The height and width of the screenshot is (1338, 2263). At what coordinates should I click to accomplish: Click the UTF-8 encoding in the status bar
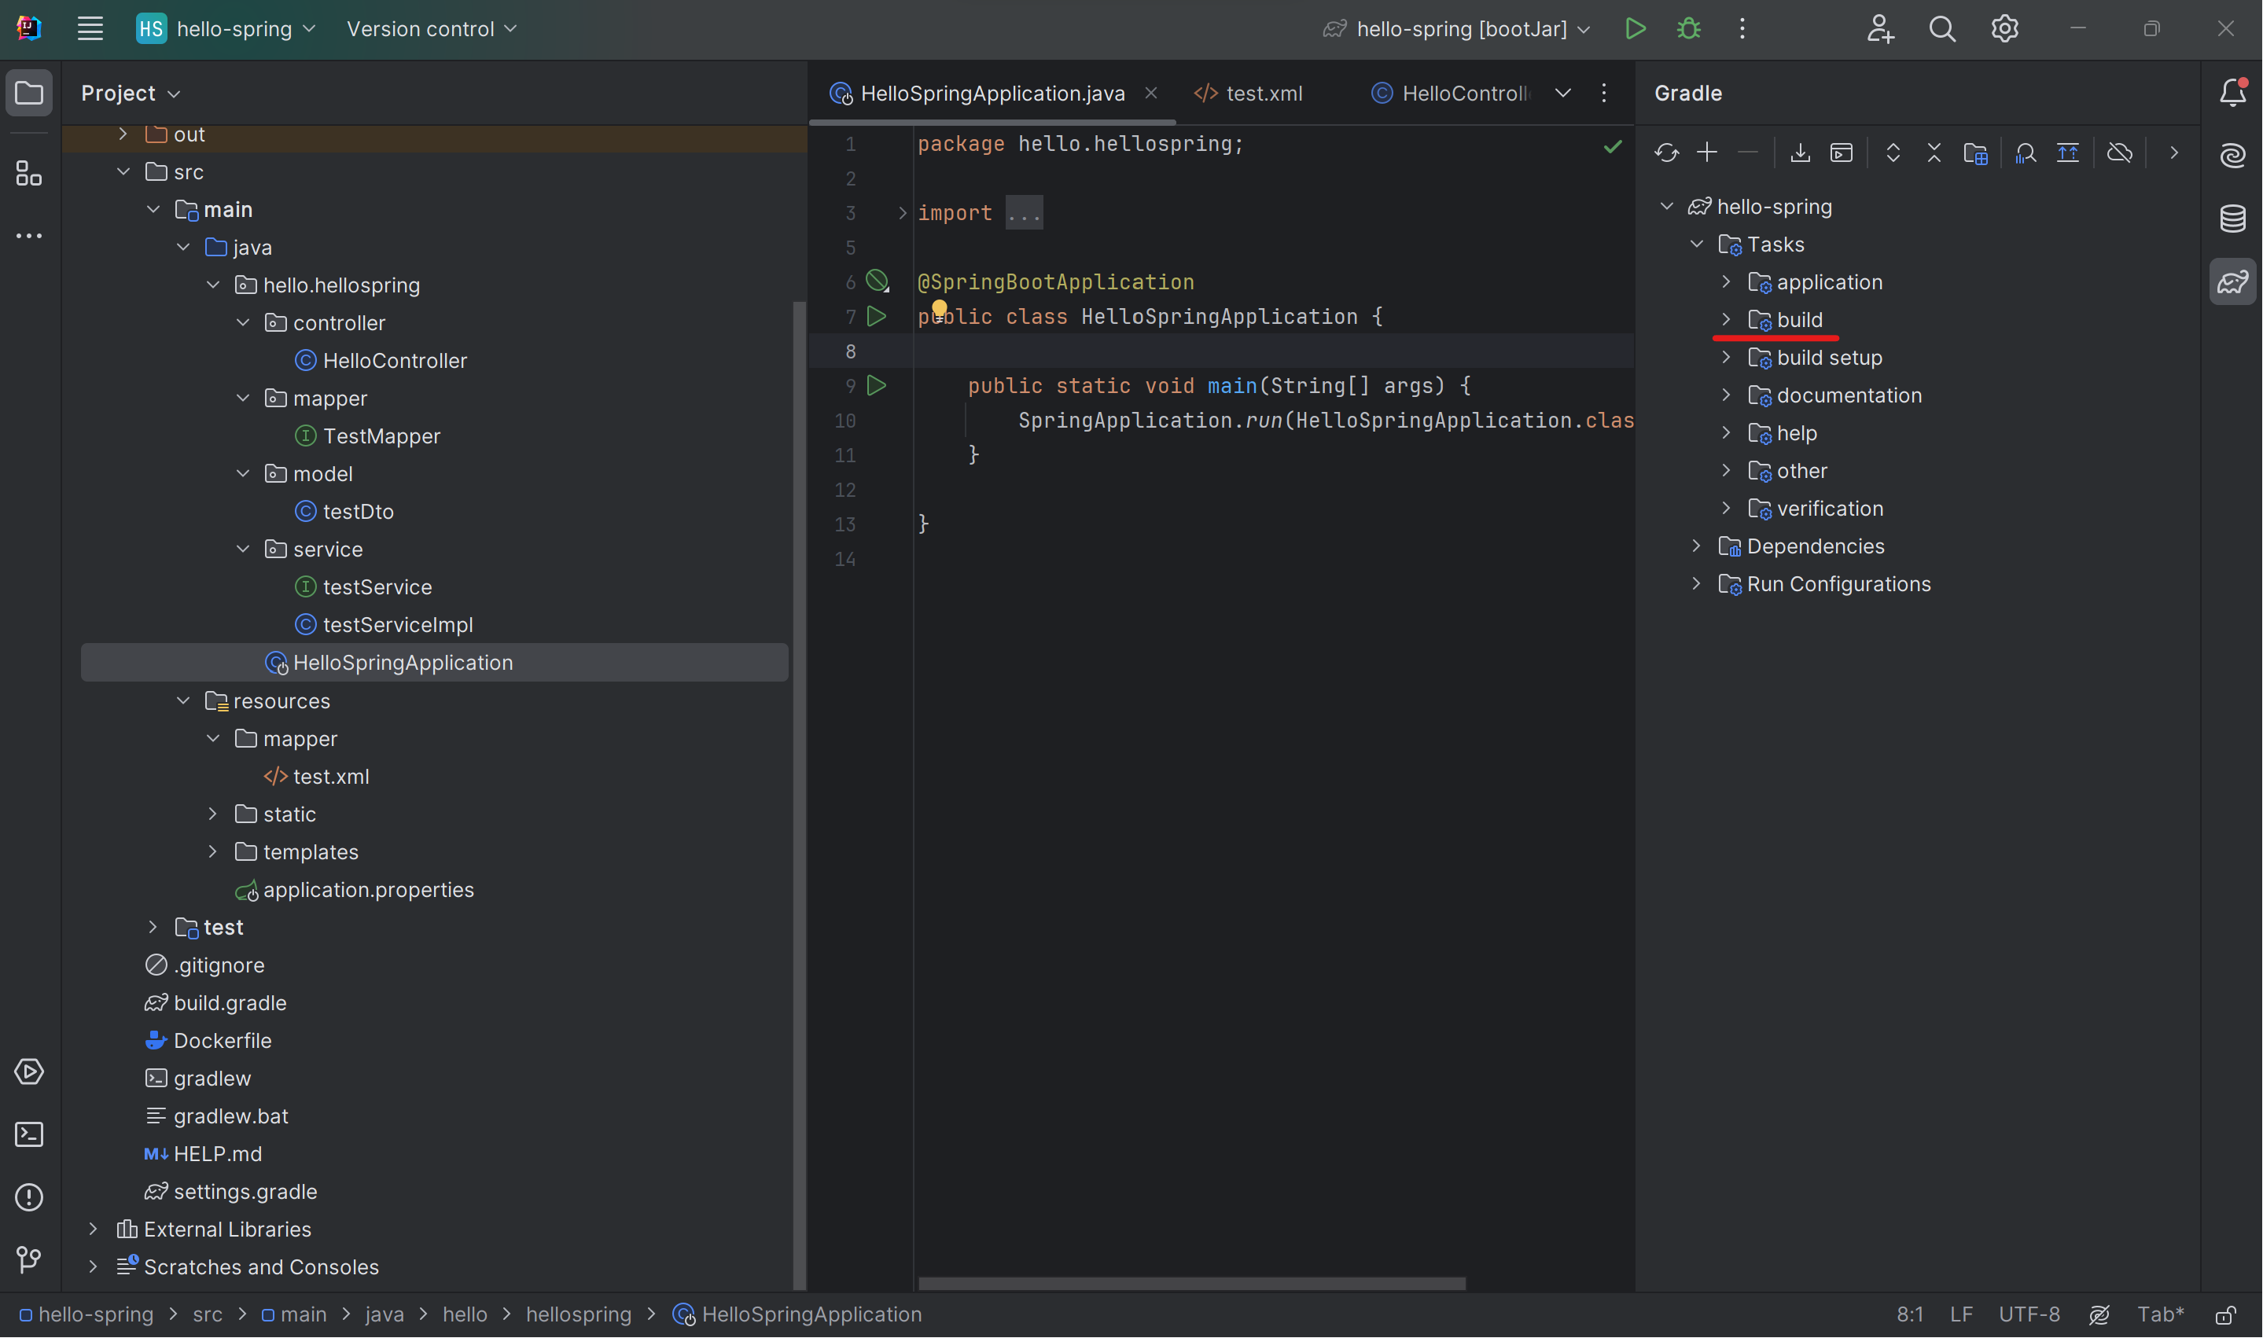tap(2029, 1314)
